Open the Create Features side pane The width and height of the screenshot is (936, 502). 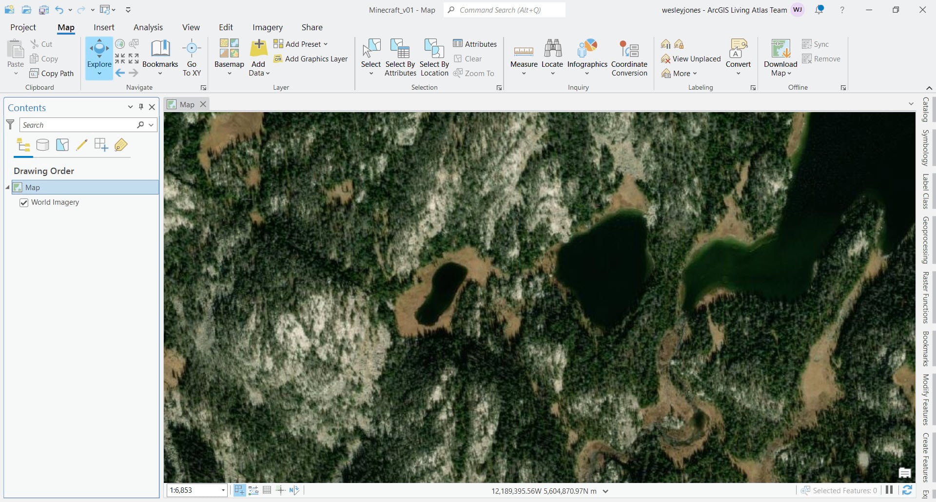pyautogui.click(x=925, y=457)
